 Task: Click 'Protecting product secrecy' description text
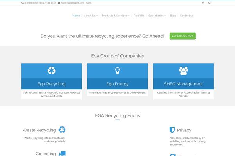pos(188,141)
